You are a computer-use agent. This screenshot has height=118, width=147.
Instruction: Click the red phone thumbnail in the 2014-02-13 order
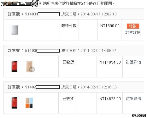15,103
